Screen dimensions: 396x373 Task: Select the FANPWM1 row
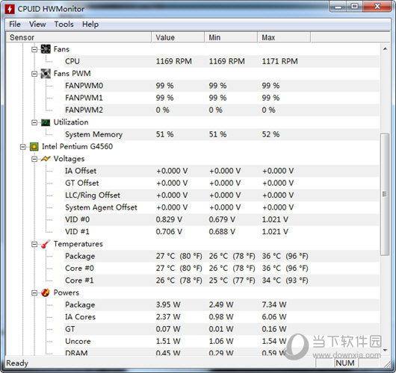(x=222, y=98)
